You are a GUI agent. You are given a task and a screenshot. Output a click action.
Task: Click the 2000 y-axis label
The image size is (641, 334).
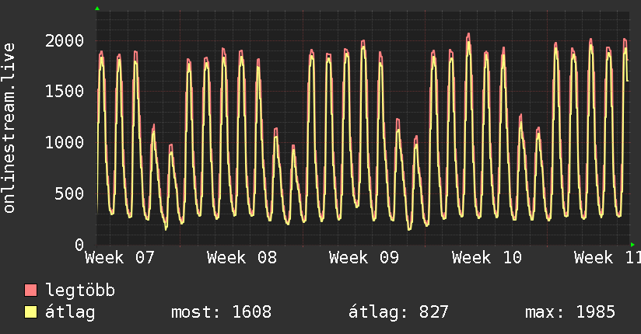(65, 41)
